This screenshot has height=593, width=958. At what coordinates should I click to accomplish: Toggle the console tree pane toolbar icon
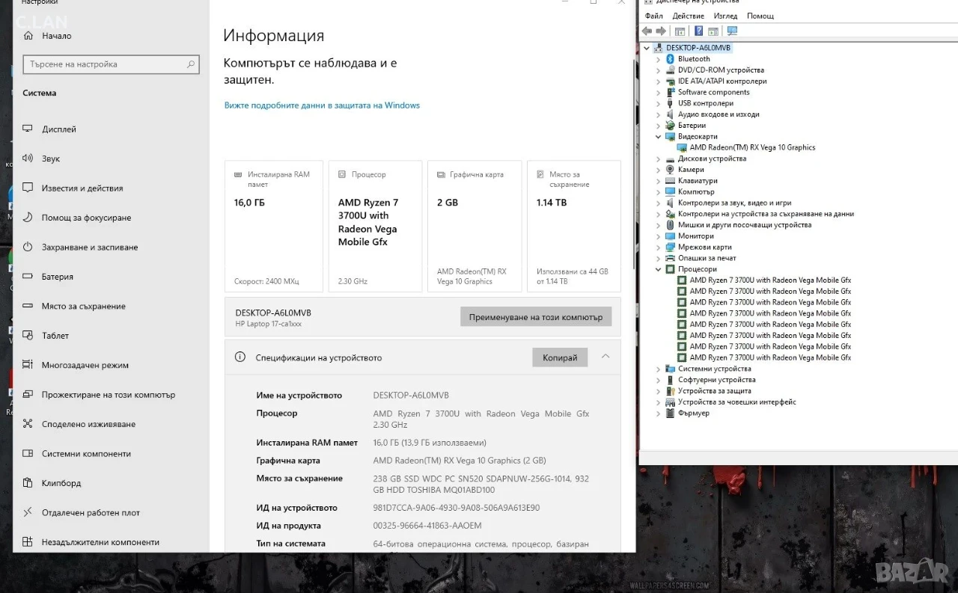click(680, 31)
